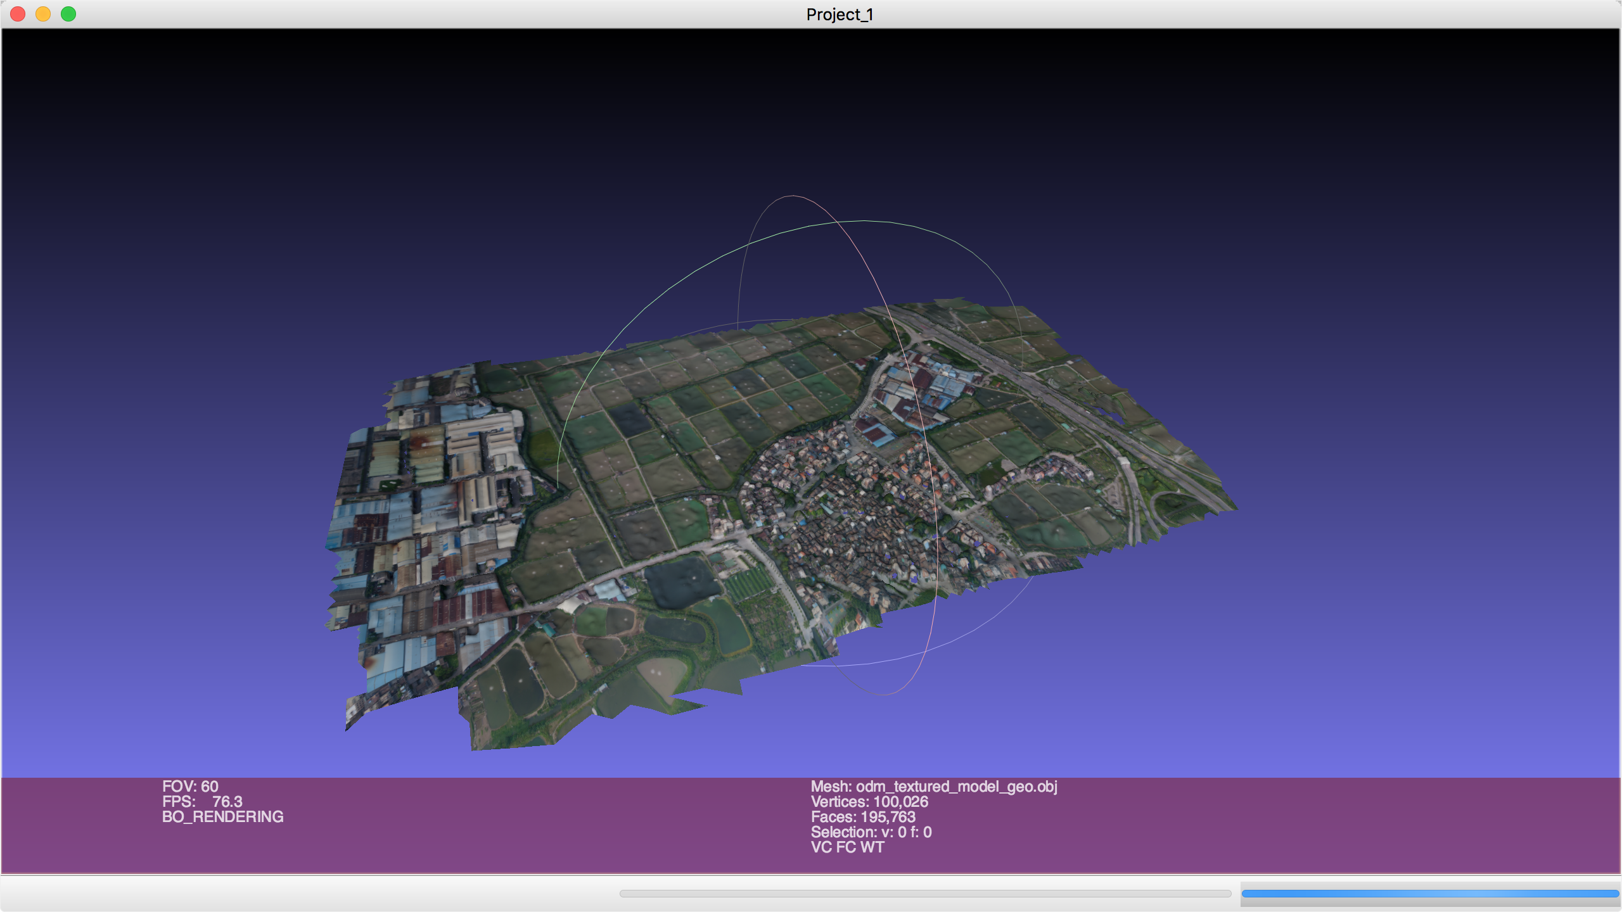Click the FOV: 60 readout

coord(190,787)
